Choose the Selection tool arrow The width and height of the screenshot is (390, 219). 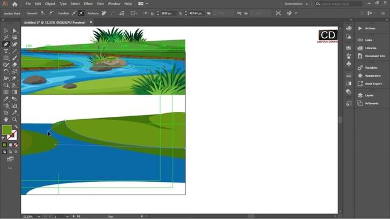coord(5,31)
